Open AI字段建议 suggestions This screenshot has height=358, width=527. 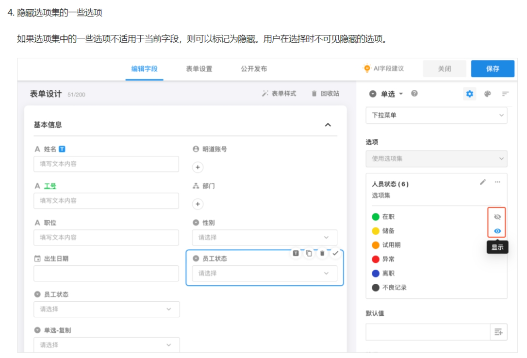coord(383,69)
